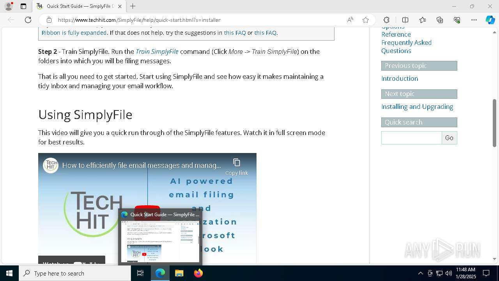
Task: Click the Edge taskbar icon
Action: [x=160, y=273]
